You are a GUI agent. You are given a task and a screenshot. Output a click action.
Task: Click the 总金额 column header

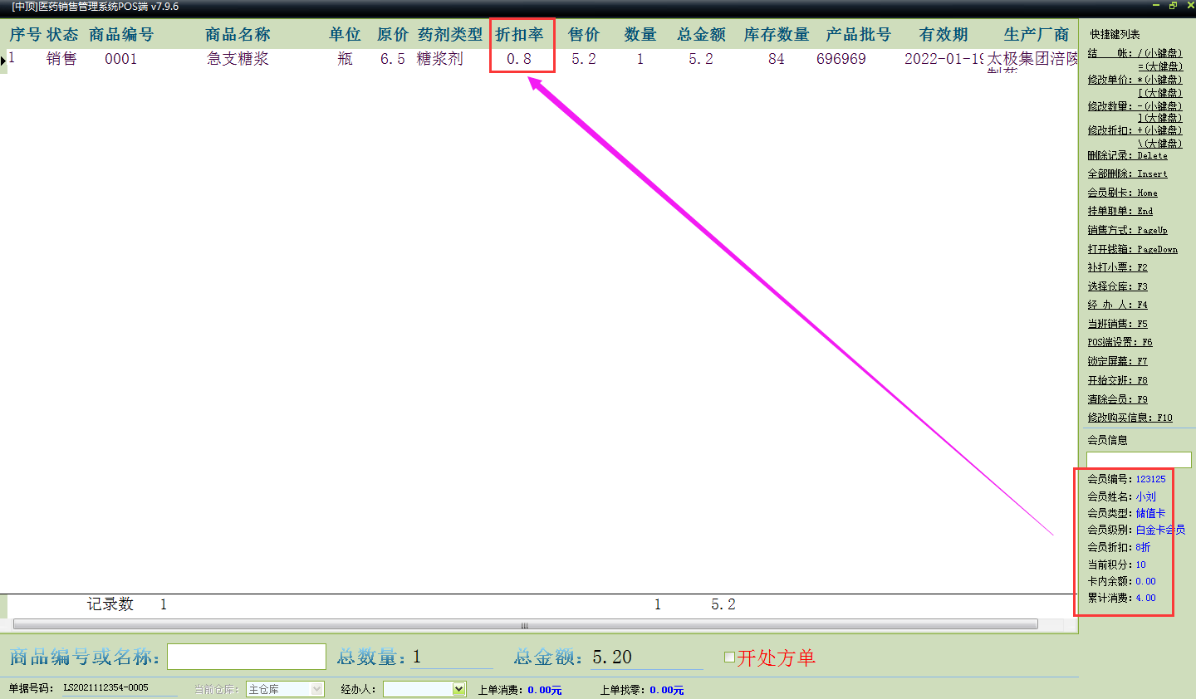pos(701,35)
